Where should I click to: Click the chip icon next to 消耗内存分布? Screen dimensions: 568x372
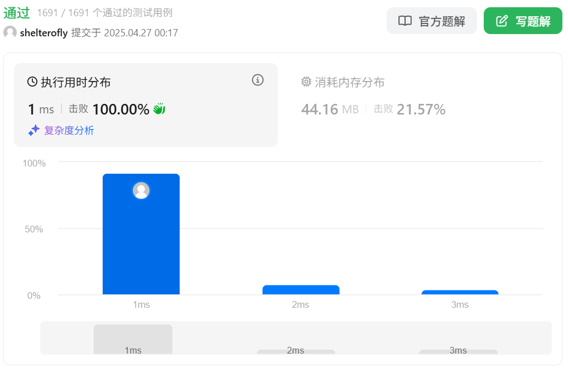tap(306, 82)
